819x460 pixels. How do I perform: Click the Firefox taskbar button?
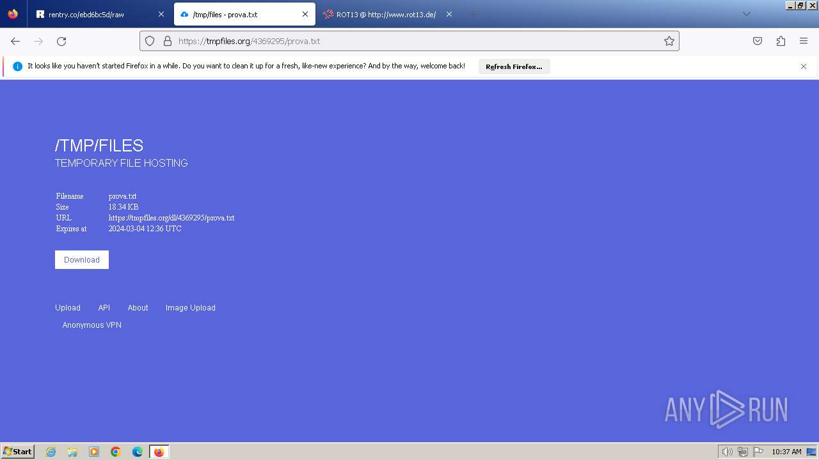(159, 452)
